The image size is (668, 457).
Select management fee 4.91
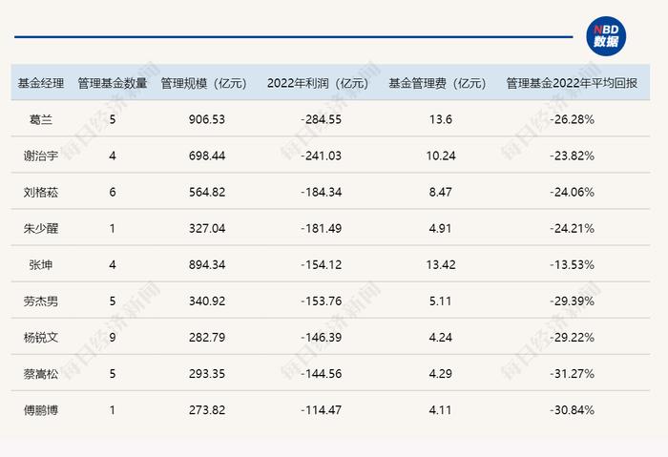[x=441, y=229]
